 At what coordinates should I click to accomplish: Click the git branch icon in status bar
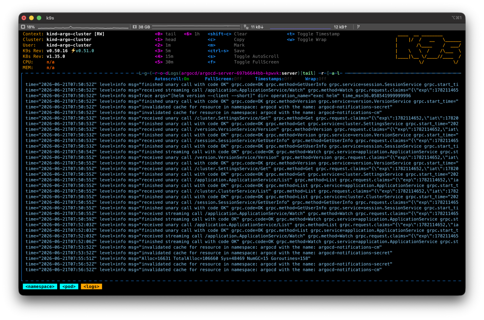coord(358,27)
